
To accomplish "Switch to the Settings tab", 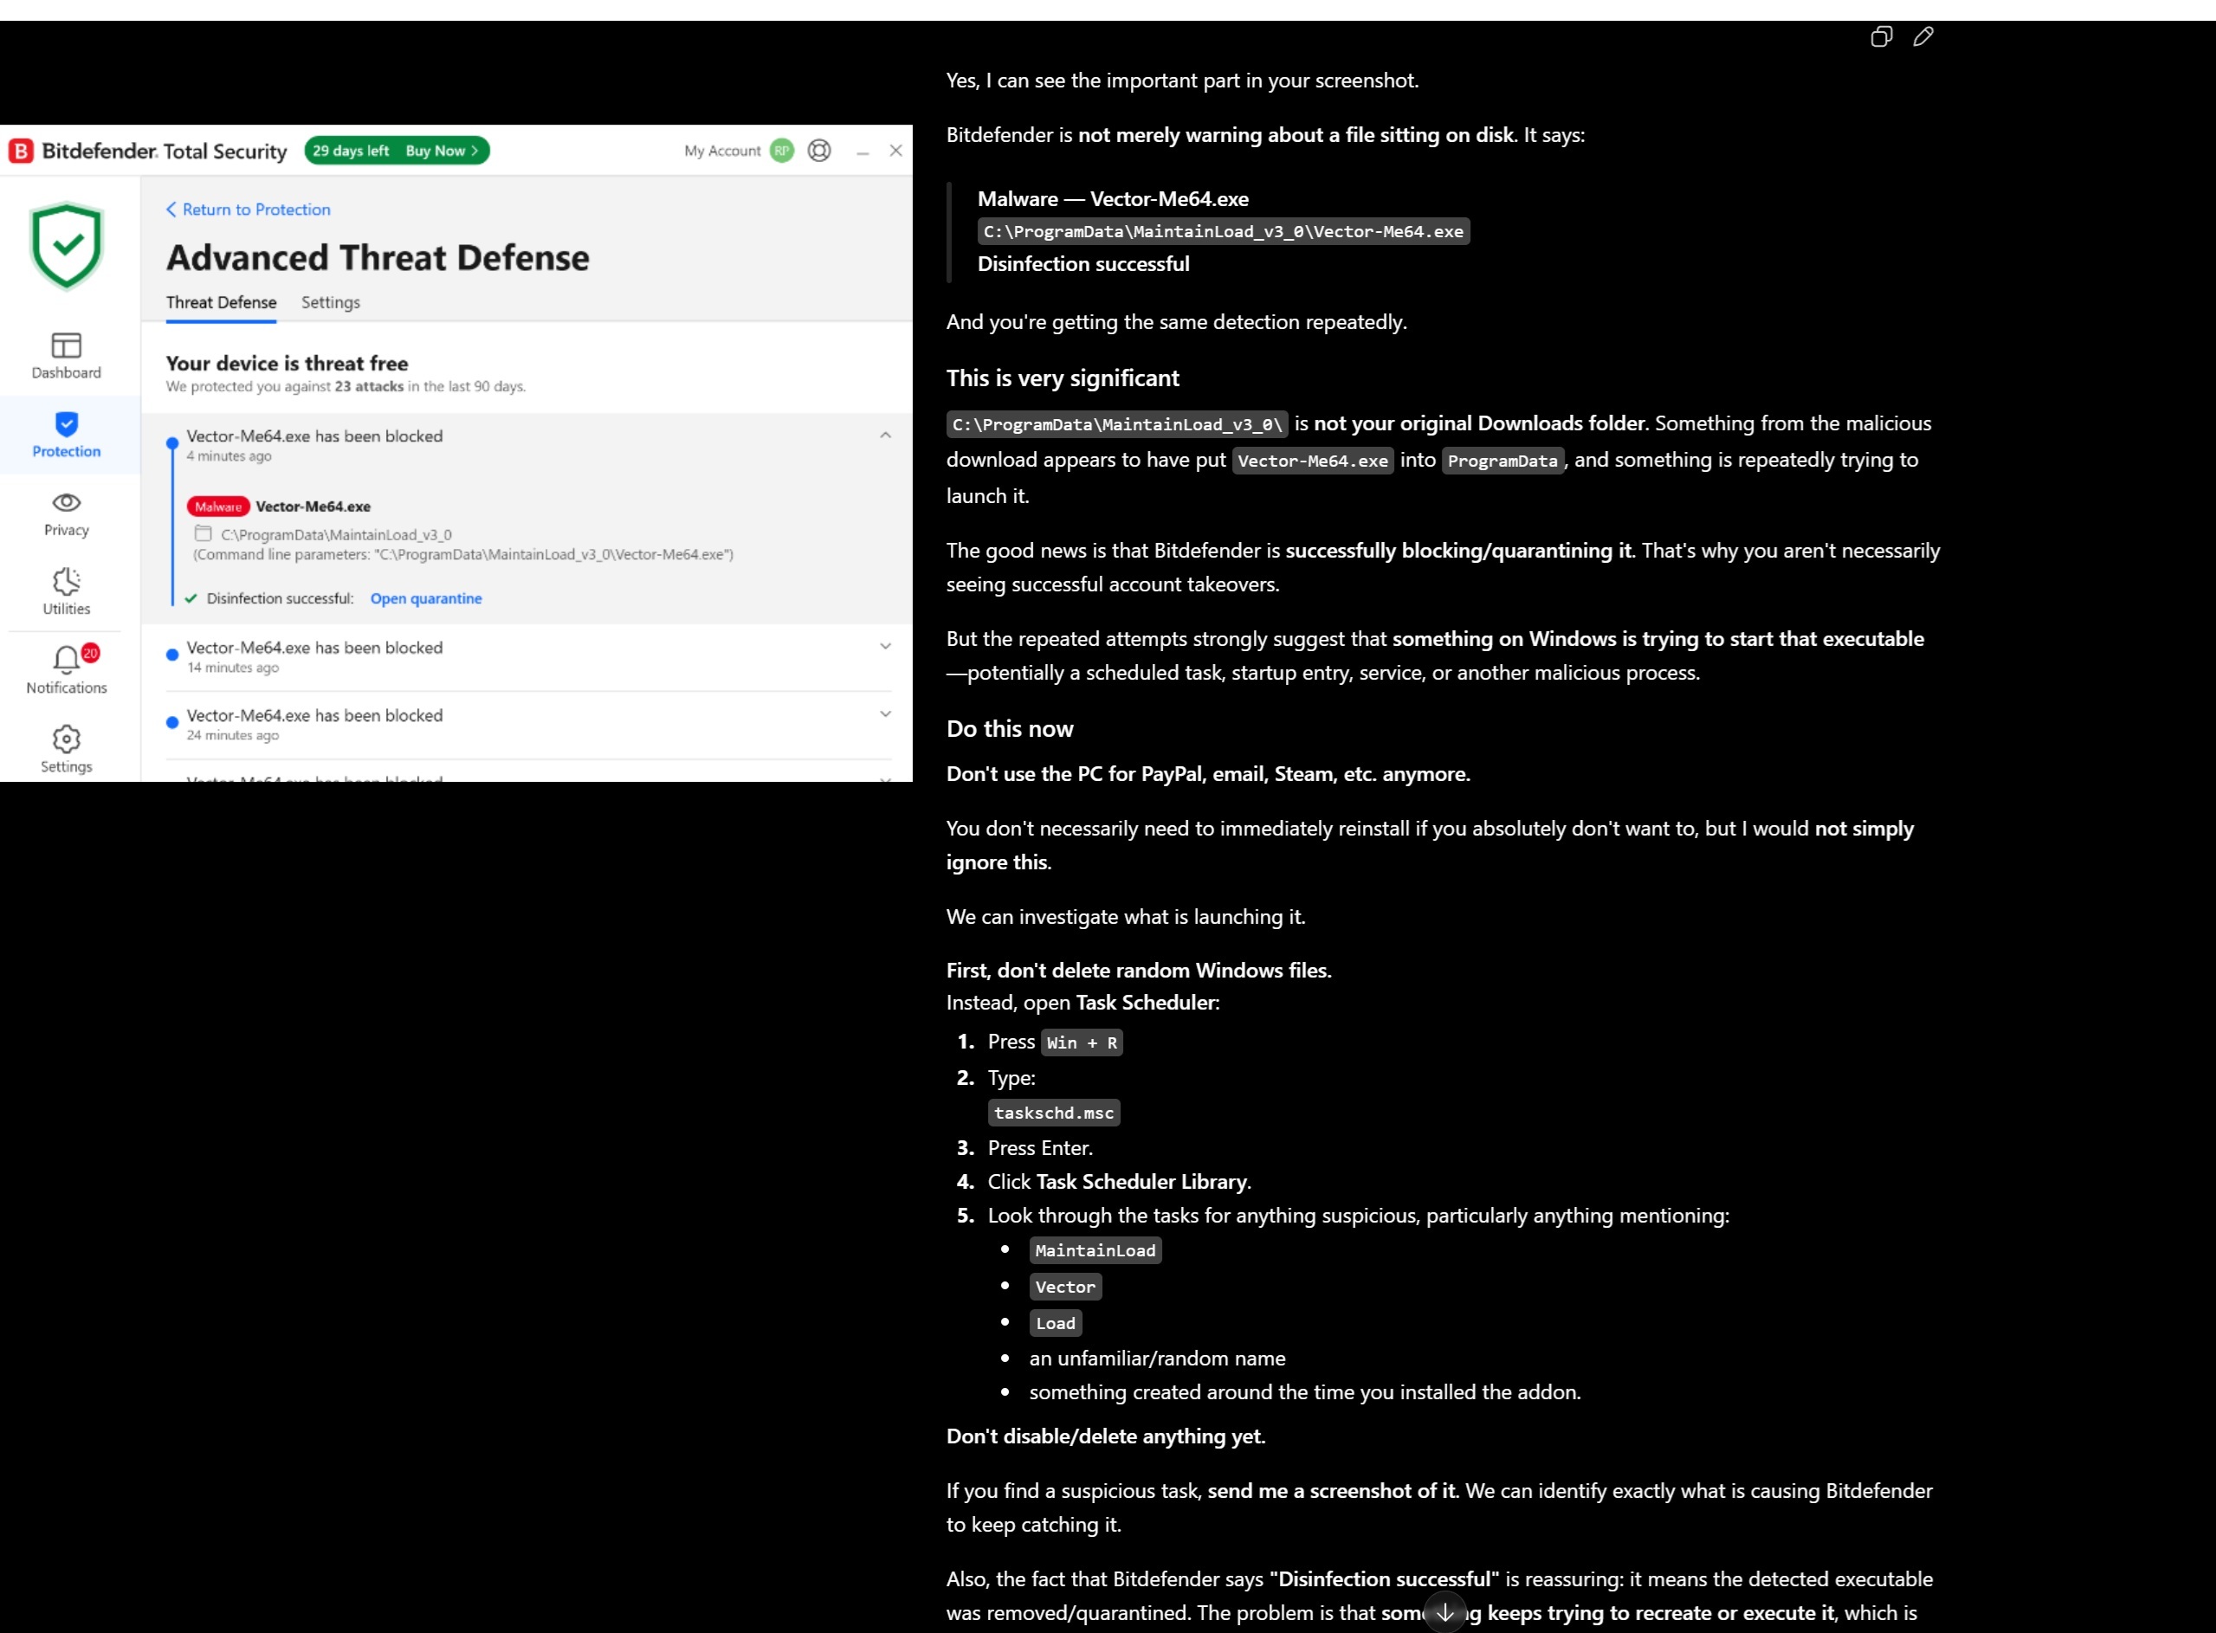I will pos(330,302).
